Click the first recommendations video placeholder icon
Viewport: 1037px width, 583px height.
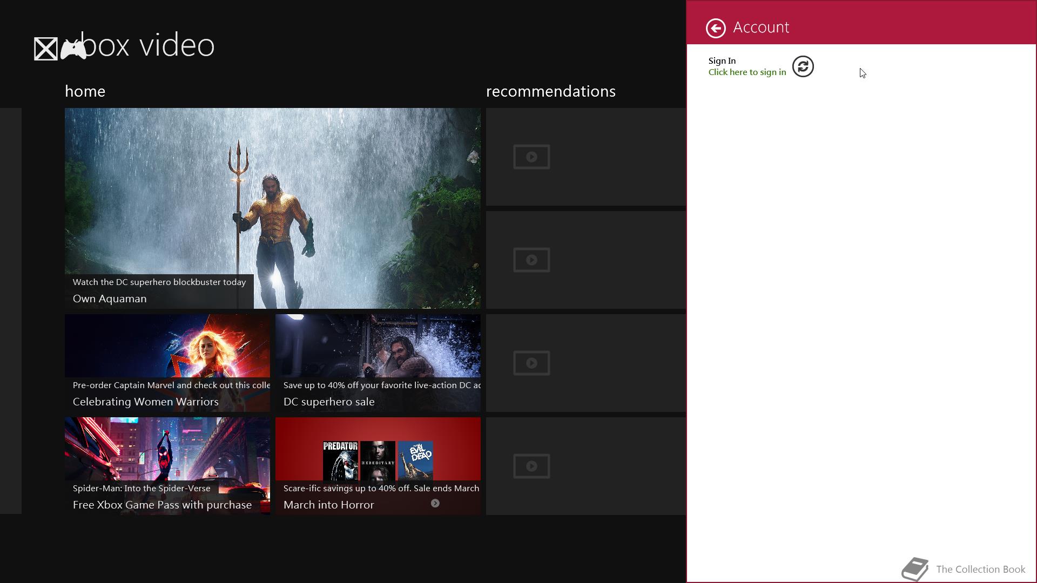[x=531, y=157]
